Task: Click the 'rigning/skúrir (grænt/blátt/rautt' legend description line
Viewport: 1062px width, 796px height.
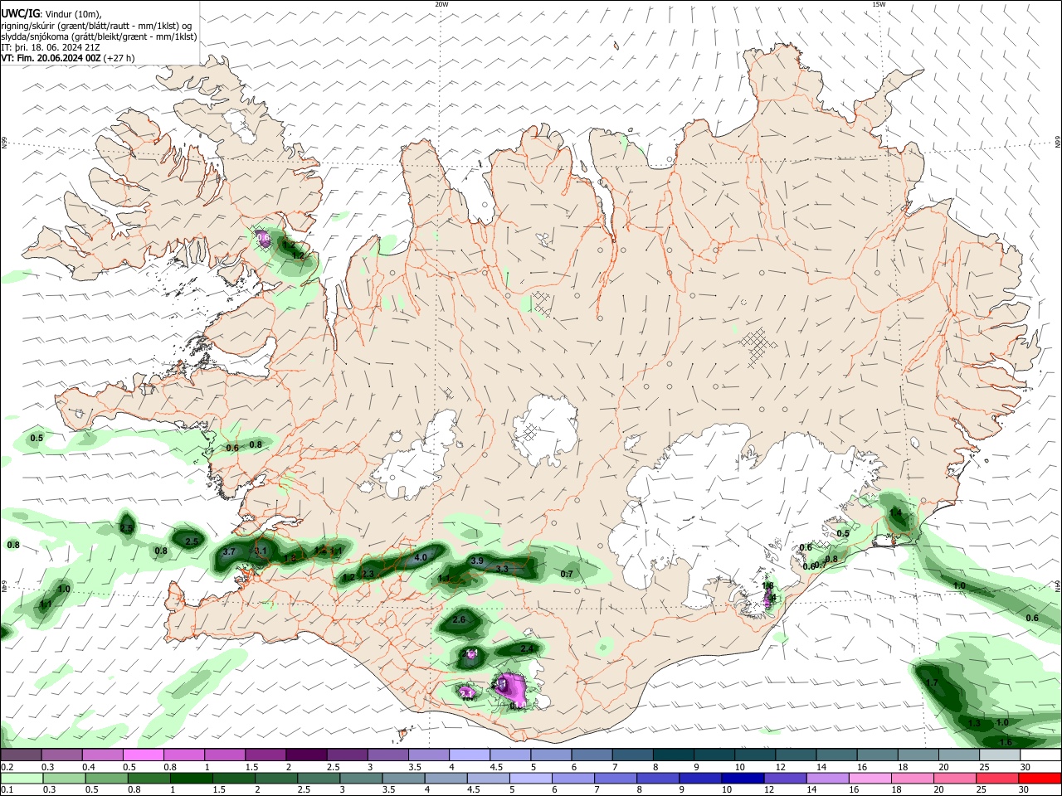Action: [x=97, y=26]
